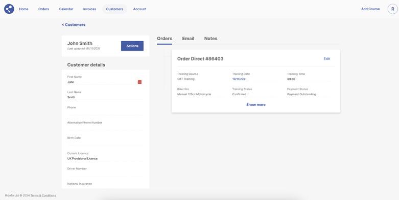Click the Last updated date text
Image resolution: width=399 pixels, height=200 pixels.
pyautogui.click(x=84, y=48)
